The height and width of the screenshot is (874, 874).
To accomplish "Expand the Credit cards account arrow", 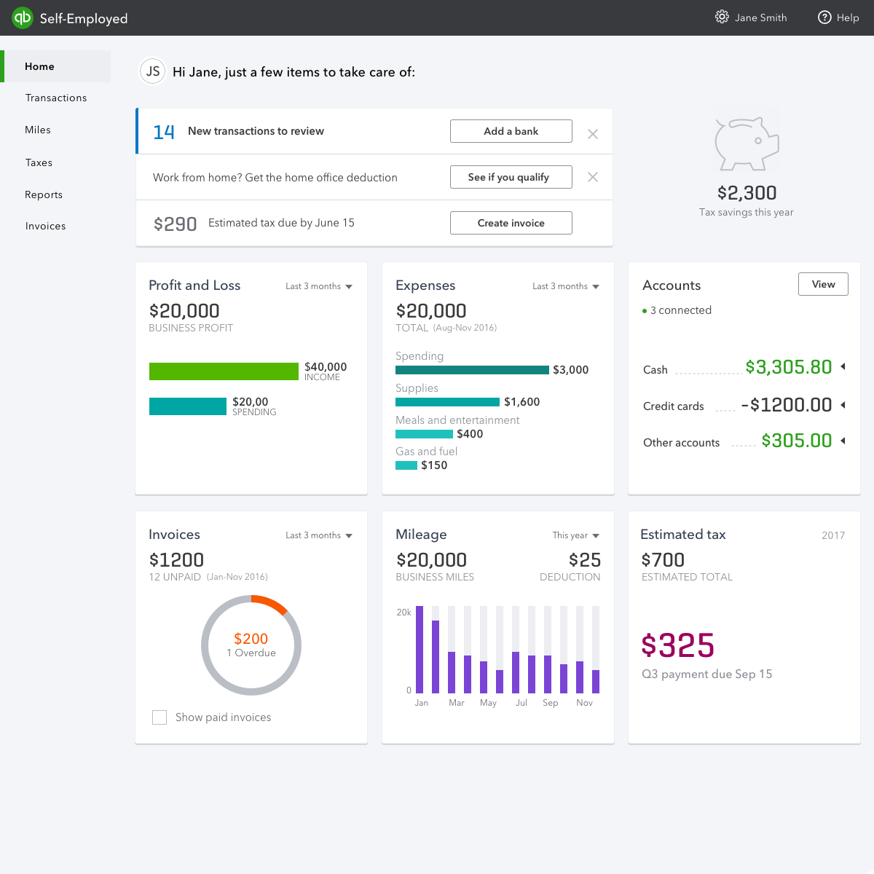I will 843,404.
